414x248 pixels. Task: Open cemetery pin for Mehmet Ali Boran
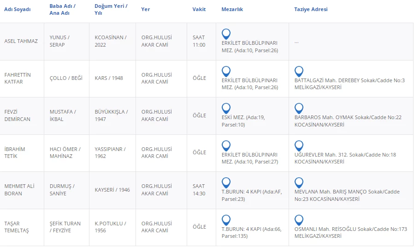(226, 182)
